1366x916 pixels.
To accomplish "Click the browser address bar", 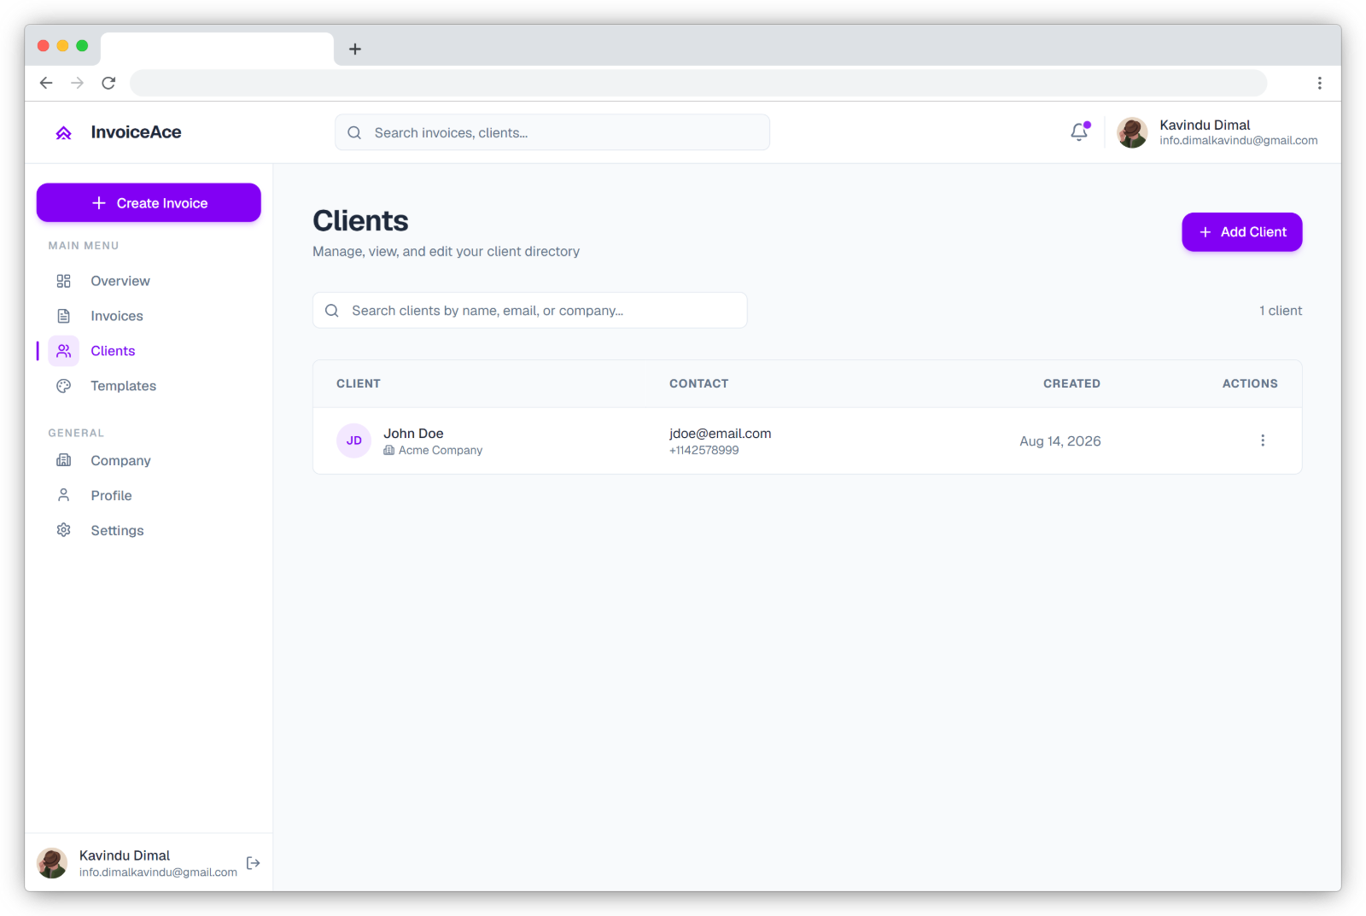I will pos(698,83).
